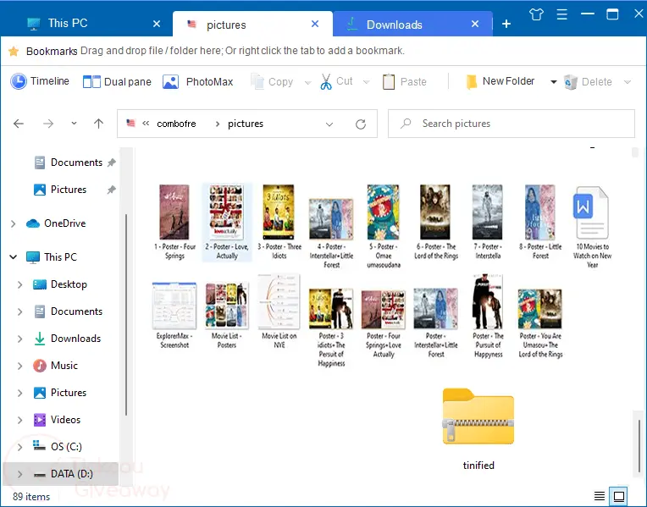
Task: Launch PhotoMax from the toolbar
Action: tap(197, 82)
